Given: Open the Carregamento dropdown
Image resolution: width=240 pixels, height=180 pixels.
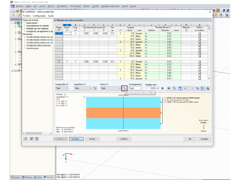Looking at the screenshot, I should (135, 88).
